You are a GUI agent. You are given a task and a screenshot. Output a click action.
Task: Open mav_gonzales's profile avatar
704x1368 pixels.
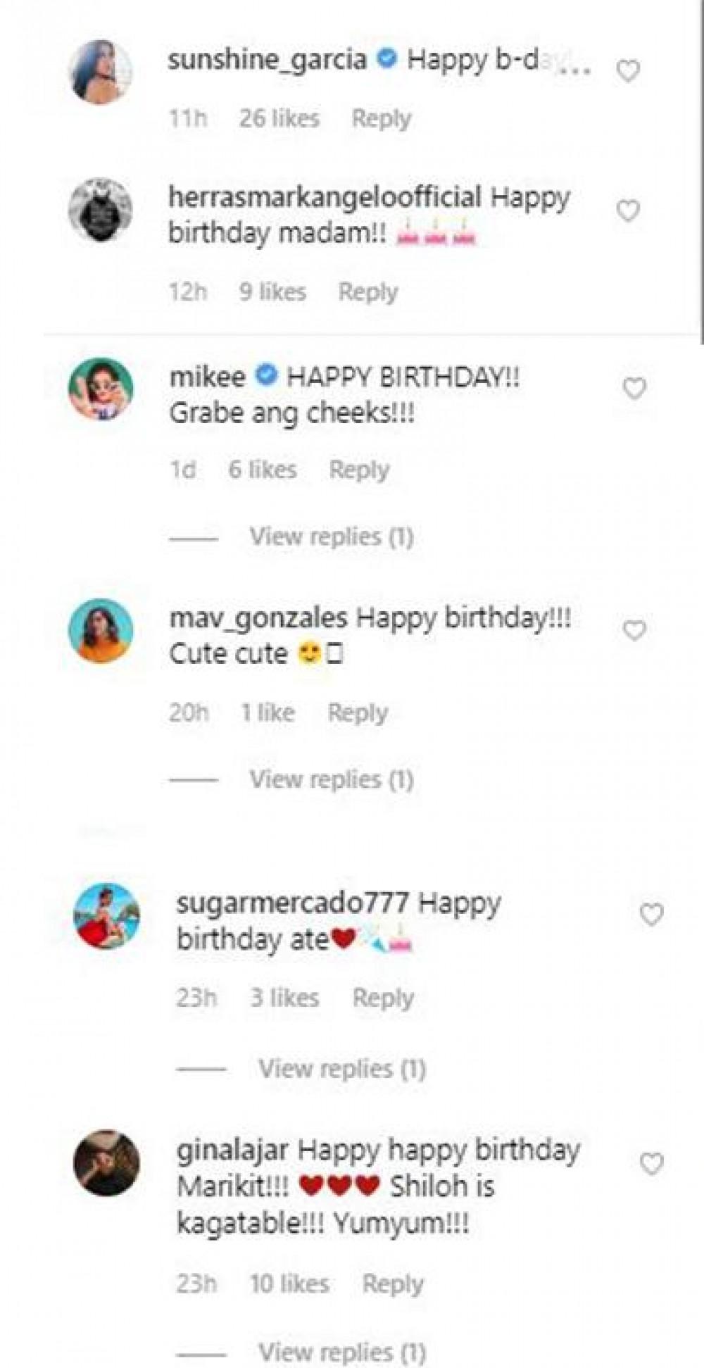[x=101, y=631]
